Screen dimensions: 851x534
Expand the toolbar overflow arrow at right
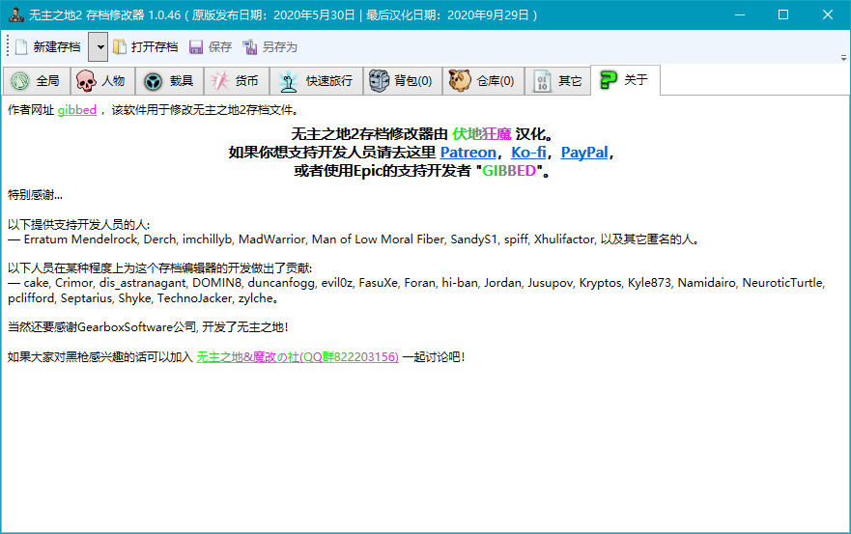(x=843, y=58)
